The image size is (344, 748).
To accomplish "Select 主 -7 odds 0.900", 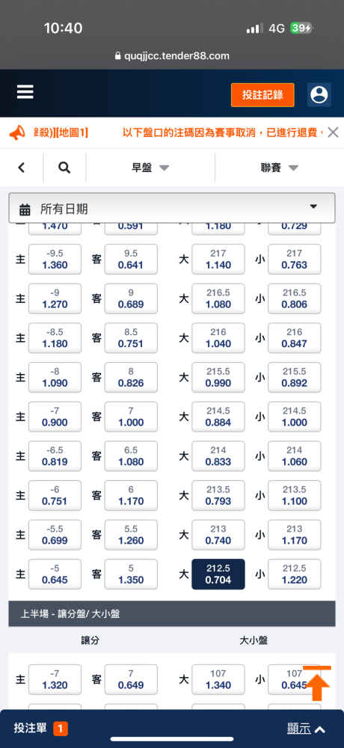I will (x=55, y=417).
